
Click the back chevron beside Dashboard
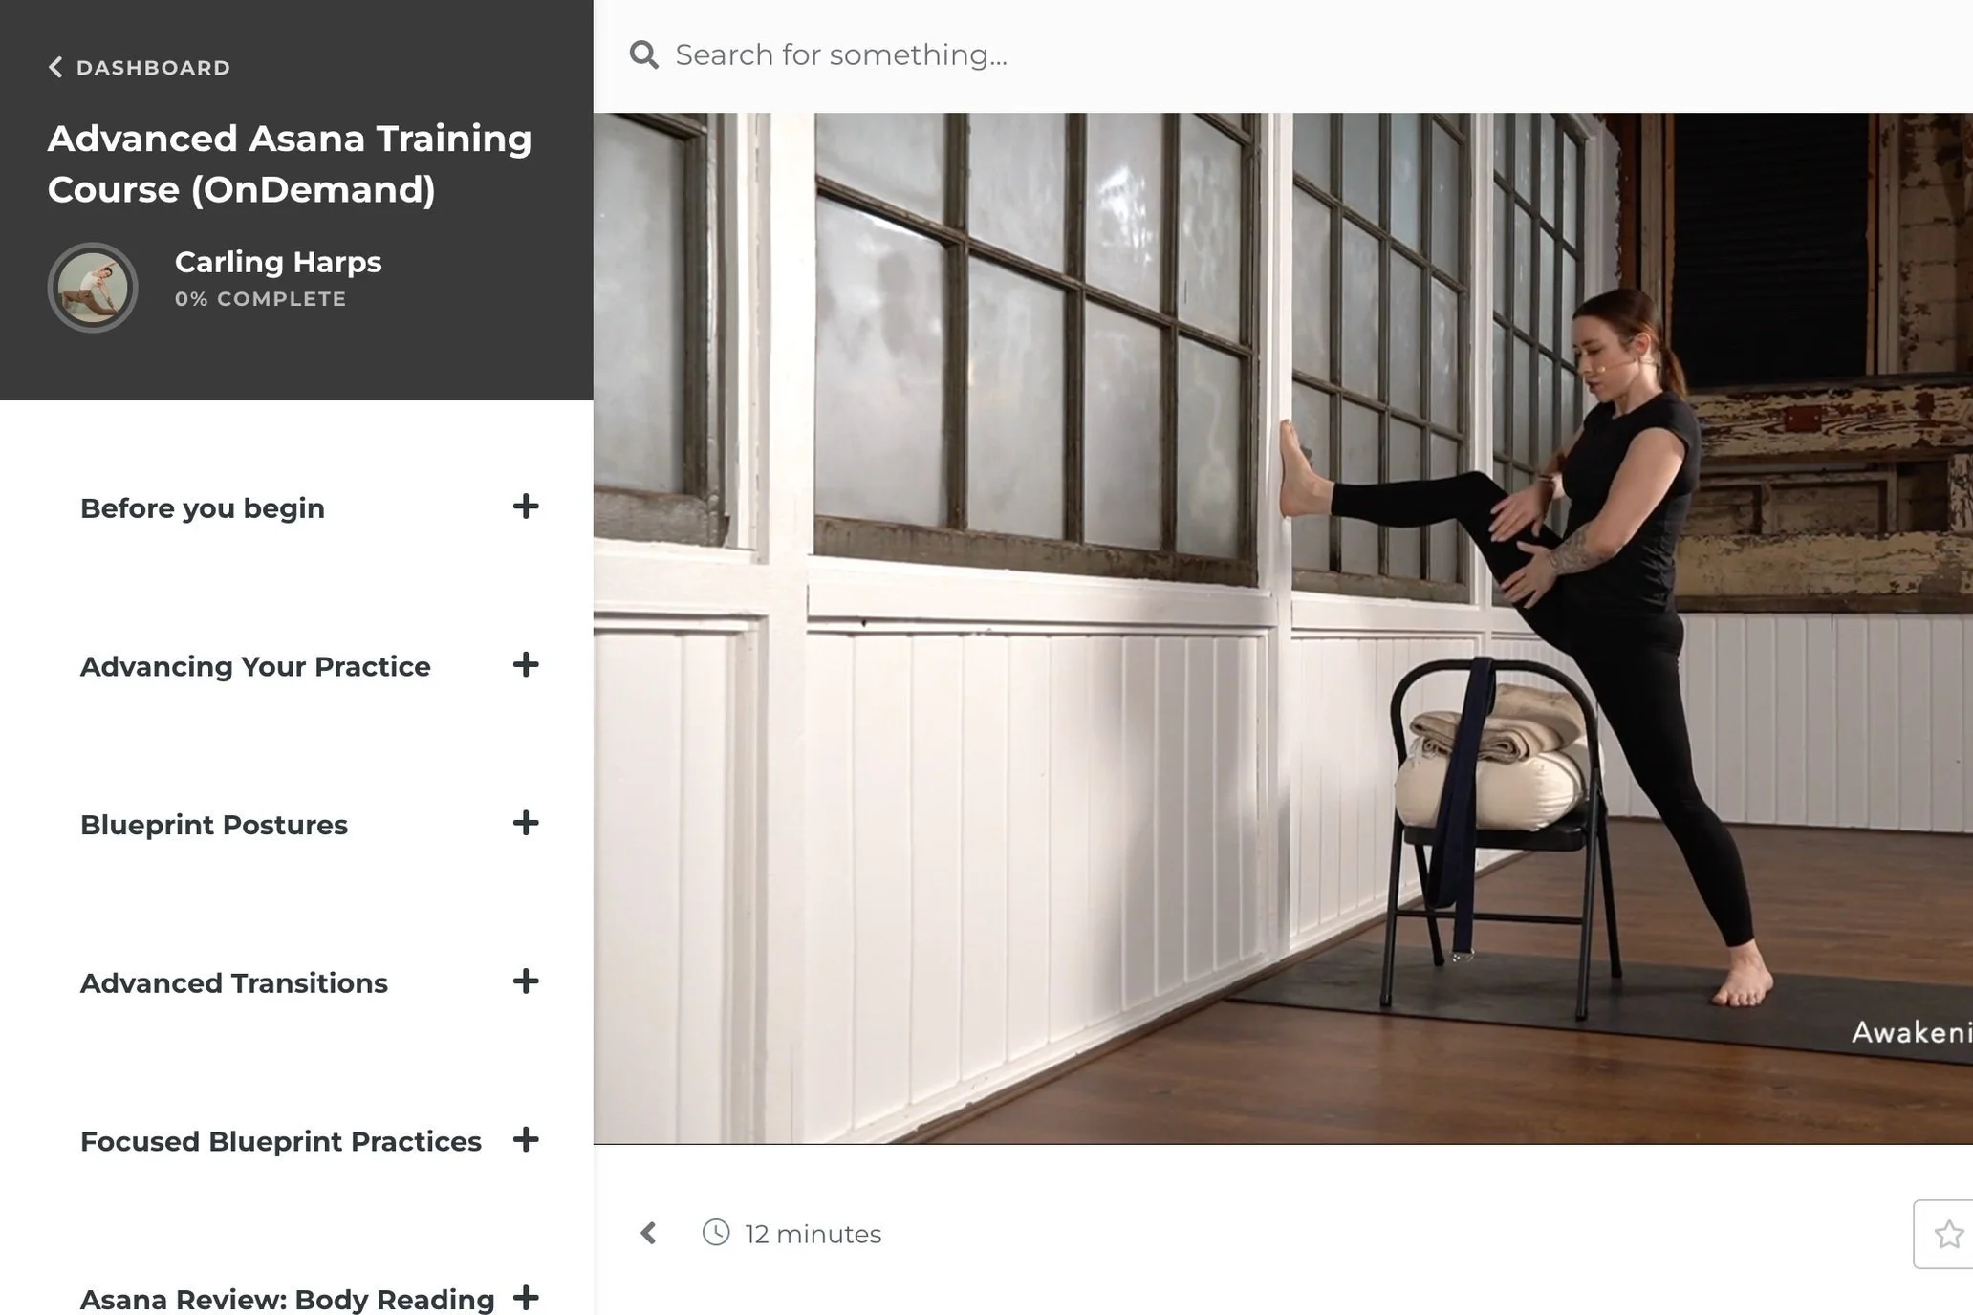[x=55, y=67]
